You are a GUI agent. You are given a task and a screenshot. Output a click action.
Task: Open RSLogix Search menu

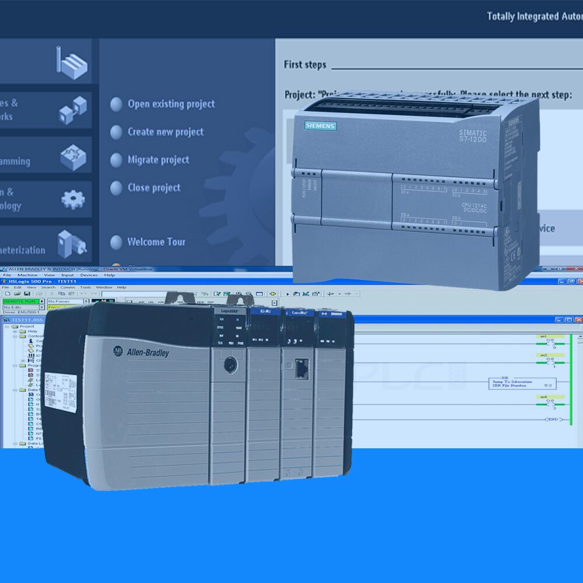click(x=48, y=287)
